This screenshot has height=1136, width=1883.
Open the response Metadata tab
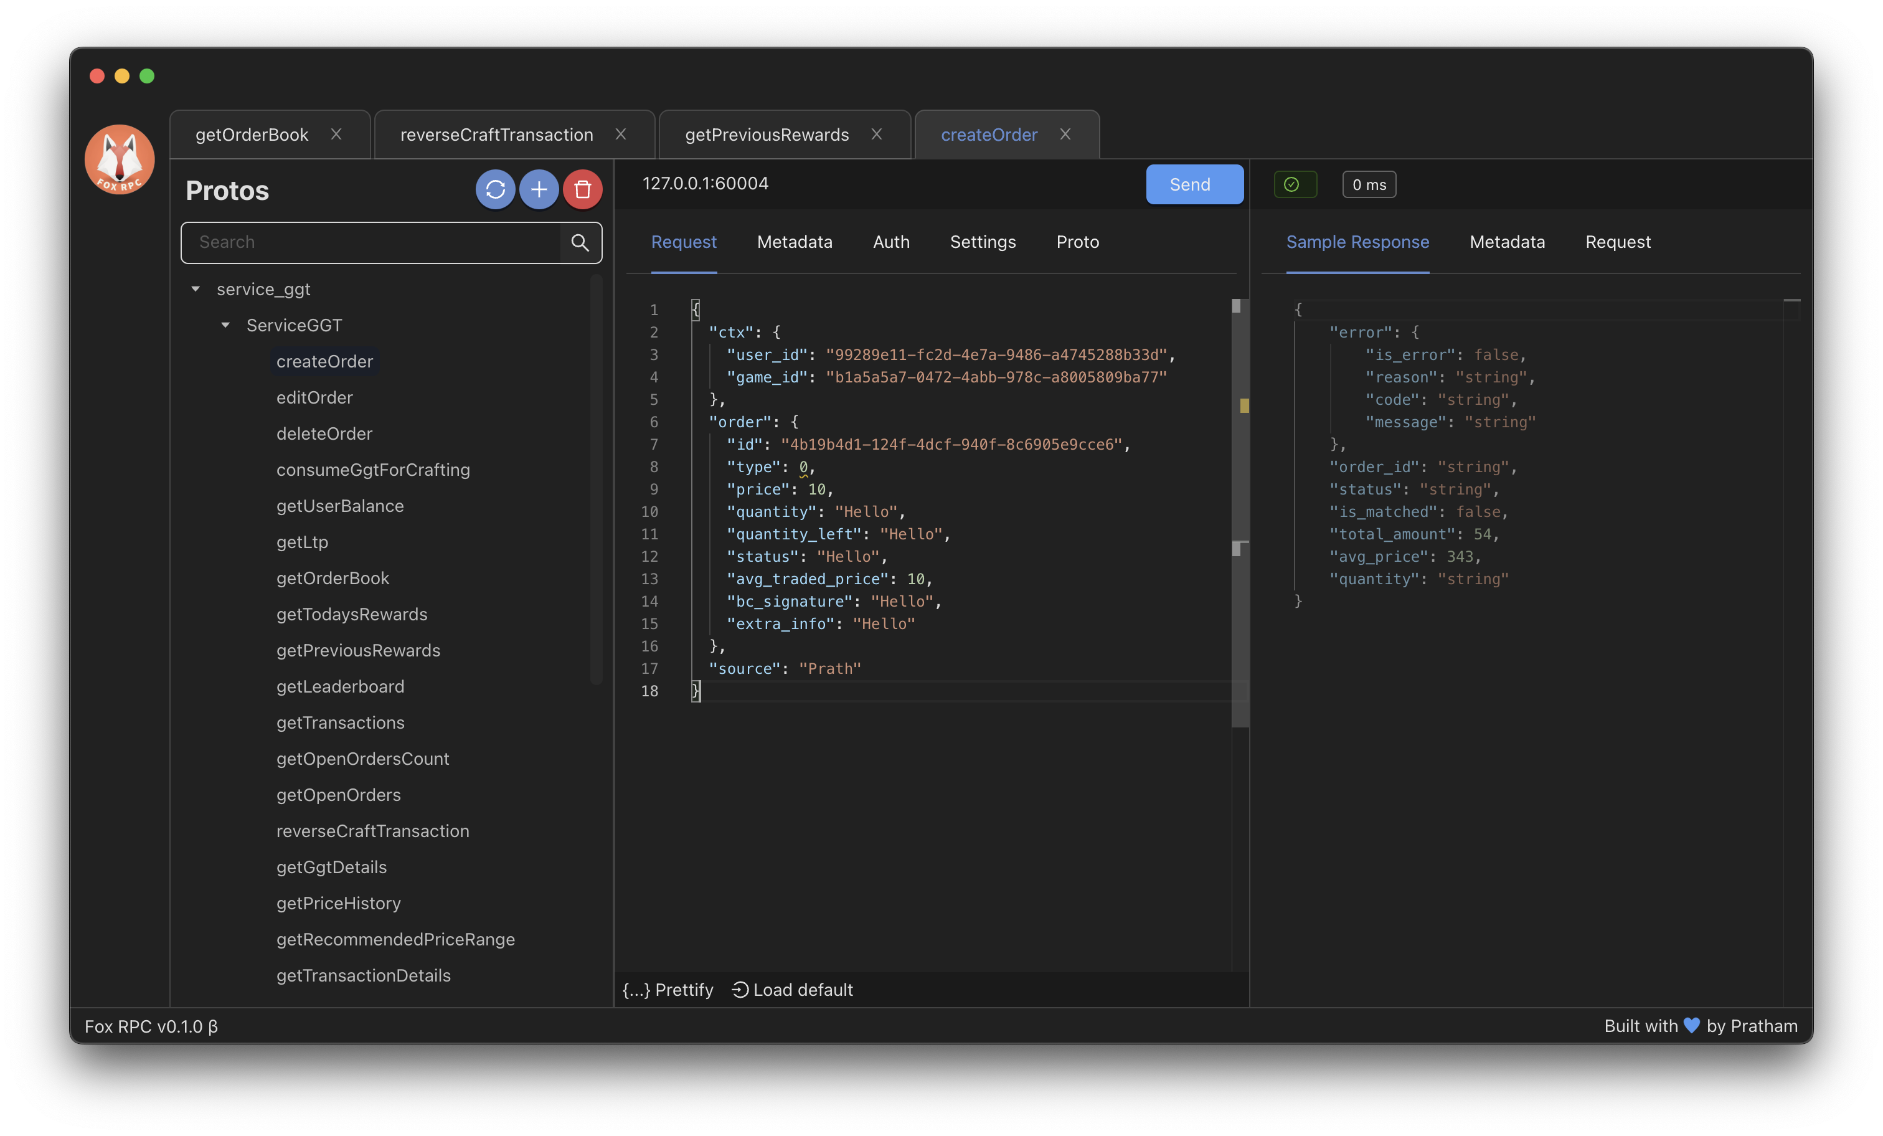click(1506, 242)
